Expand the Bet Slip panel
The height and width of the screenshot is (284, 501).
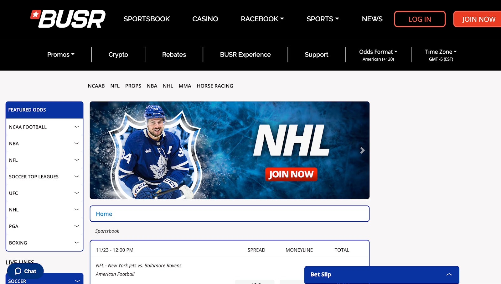coord(449,274)
